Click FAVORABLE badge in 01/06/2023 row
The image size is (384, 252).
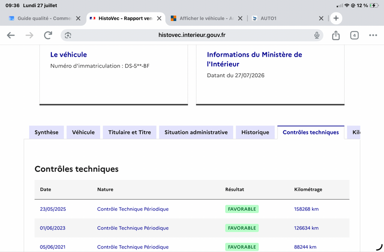pyautogui.click(x=242, y=228)
